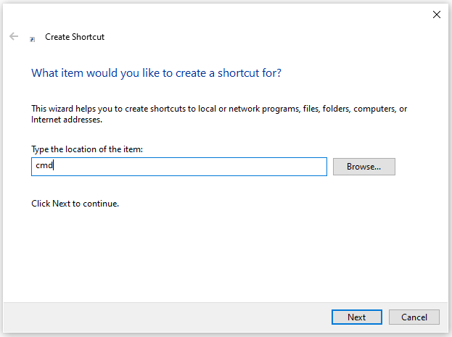This screenshot has width=452, height=337.
Task: Click the small shortcut icon beside the title
Action: [32, 39]
